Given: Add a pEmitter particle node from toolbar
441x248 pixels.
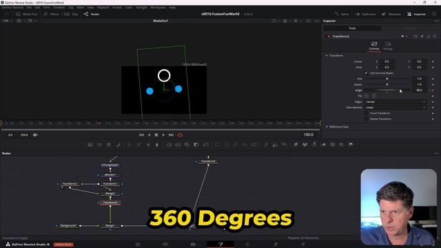Looking at the screenshot, I should (265, 145).
